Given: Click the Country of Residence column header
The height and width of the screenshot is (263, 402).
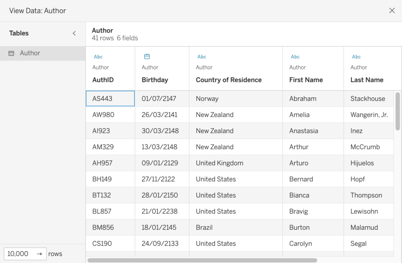Looking at the screenshot, I should tap(228, 80).
